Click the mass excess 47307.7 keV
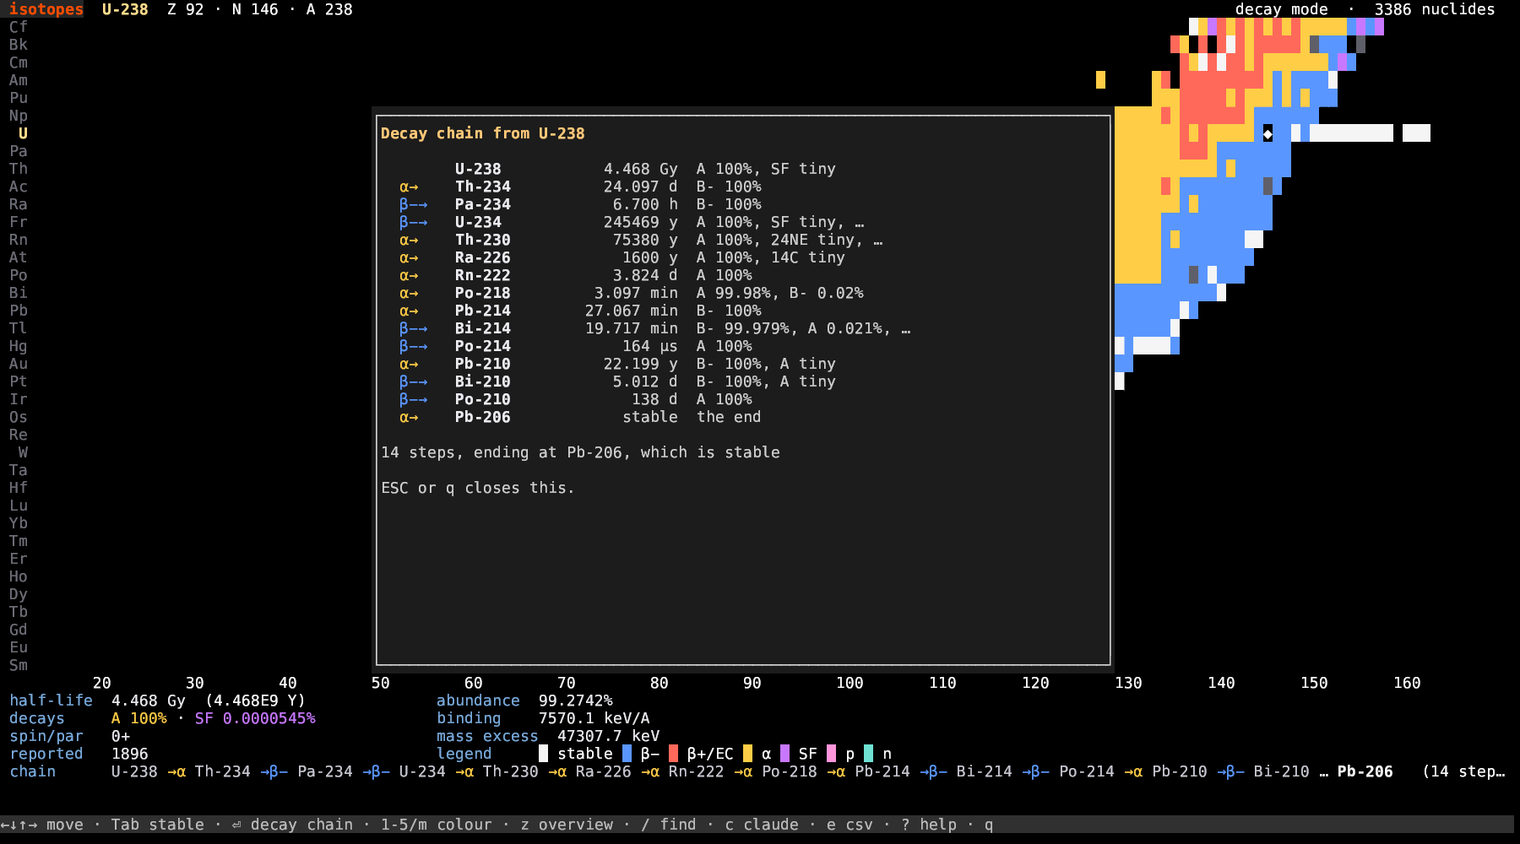The width and height of the screenshot is (1520, 844). tap(608, 736)
